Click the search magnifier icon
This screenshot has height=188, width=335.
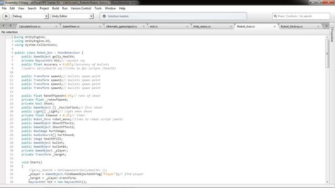coord(275,16)
